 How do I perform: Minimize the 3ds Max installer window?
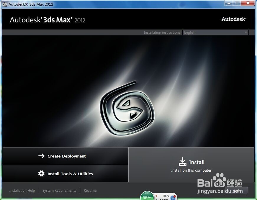229,3
